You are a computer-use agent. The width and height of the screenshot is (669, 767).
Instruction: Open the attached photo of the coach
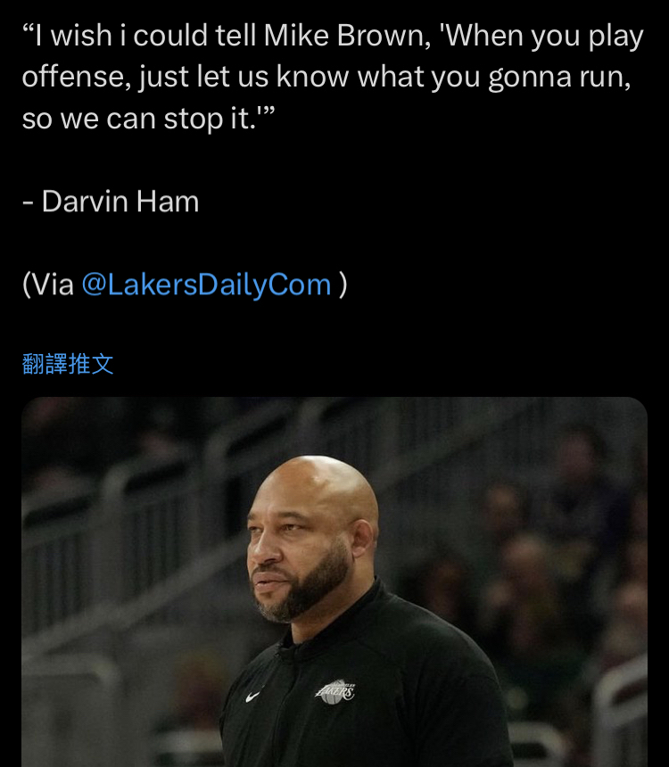[334, 582]
